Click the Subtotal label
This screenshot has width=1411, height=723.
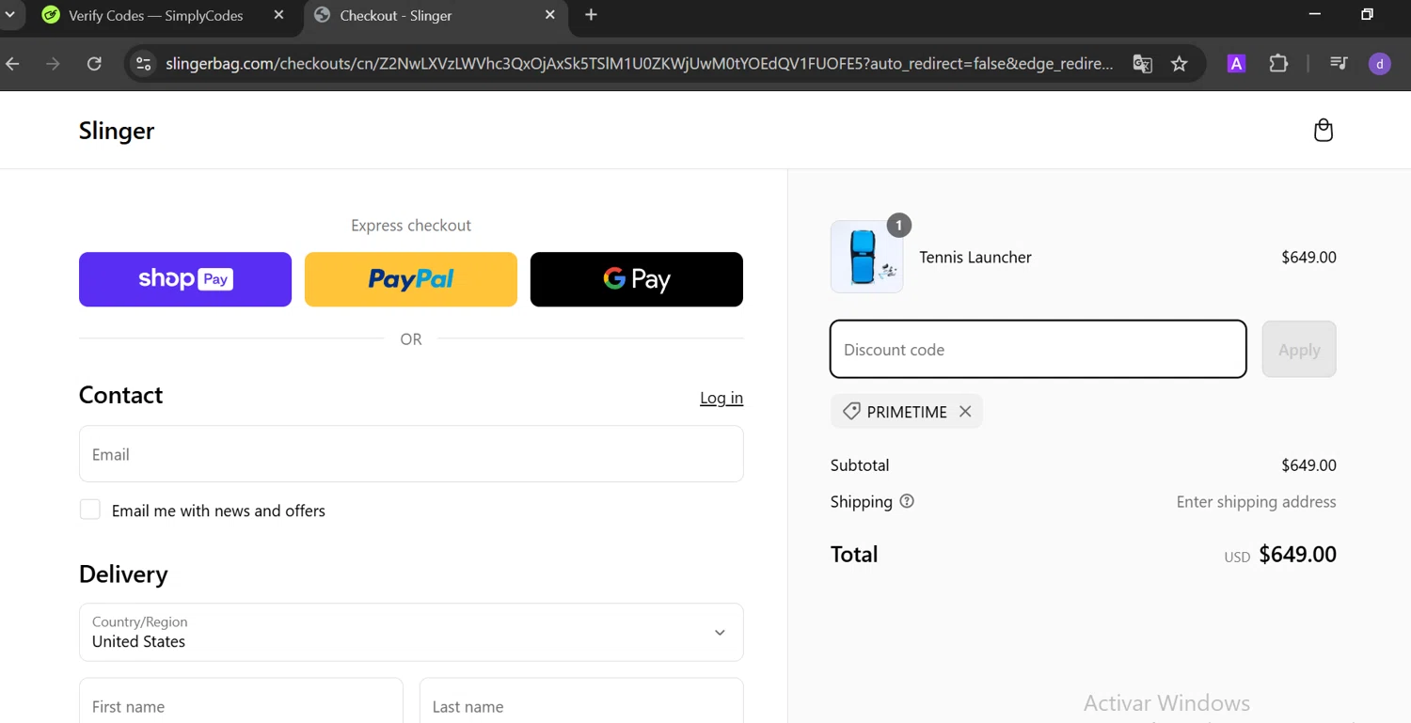coord(860,465)
